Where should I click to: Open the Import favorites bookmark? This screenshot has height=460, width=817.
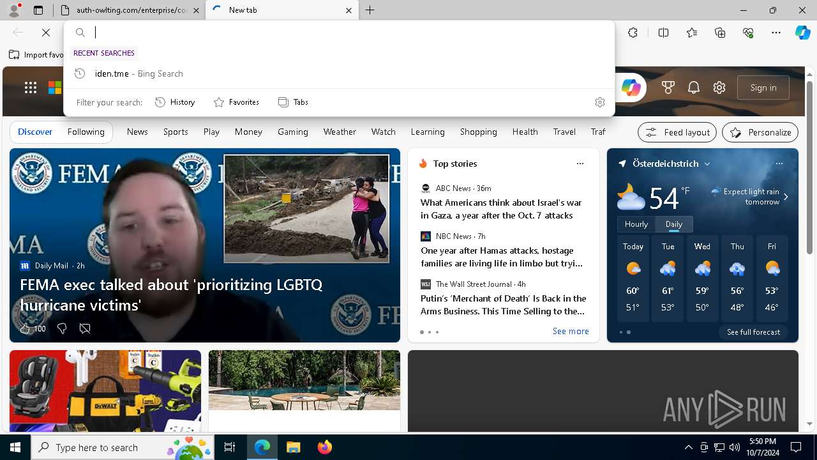36,54
